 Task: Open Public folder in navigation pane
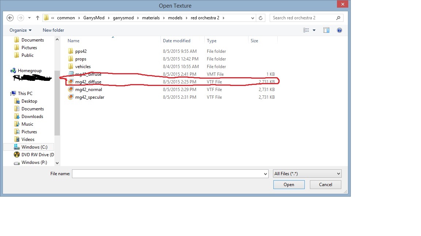tap(27, 55)
